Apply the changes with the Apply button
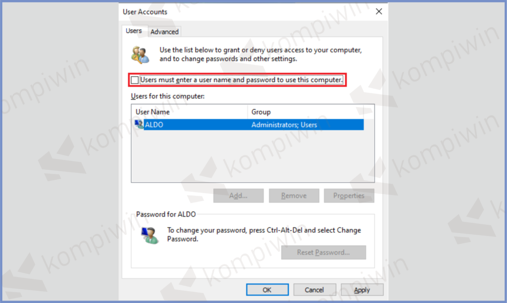Viewport: 507px width, 303px height. point(362,290)
